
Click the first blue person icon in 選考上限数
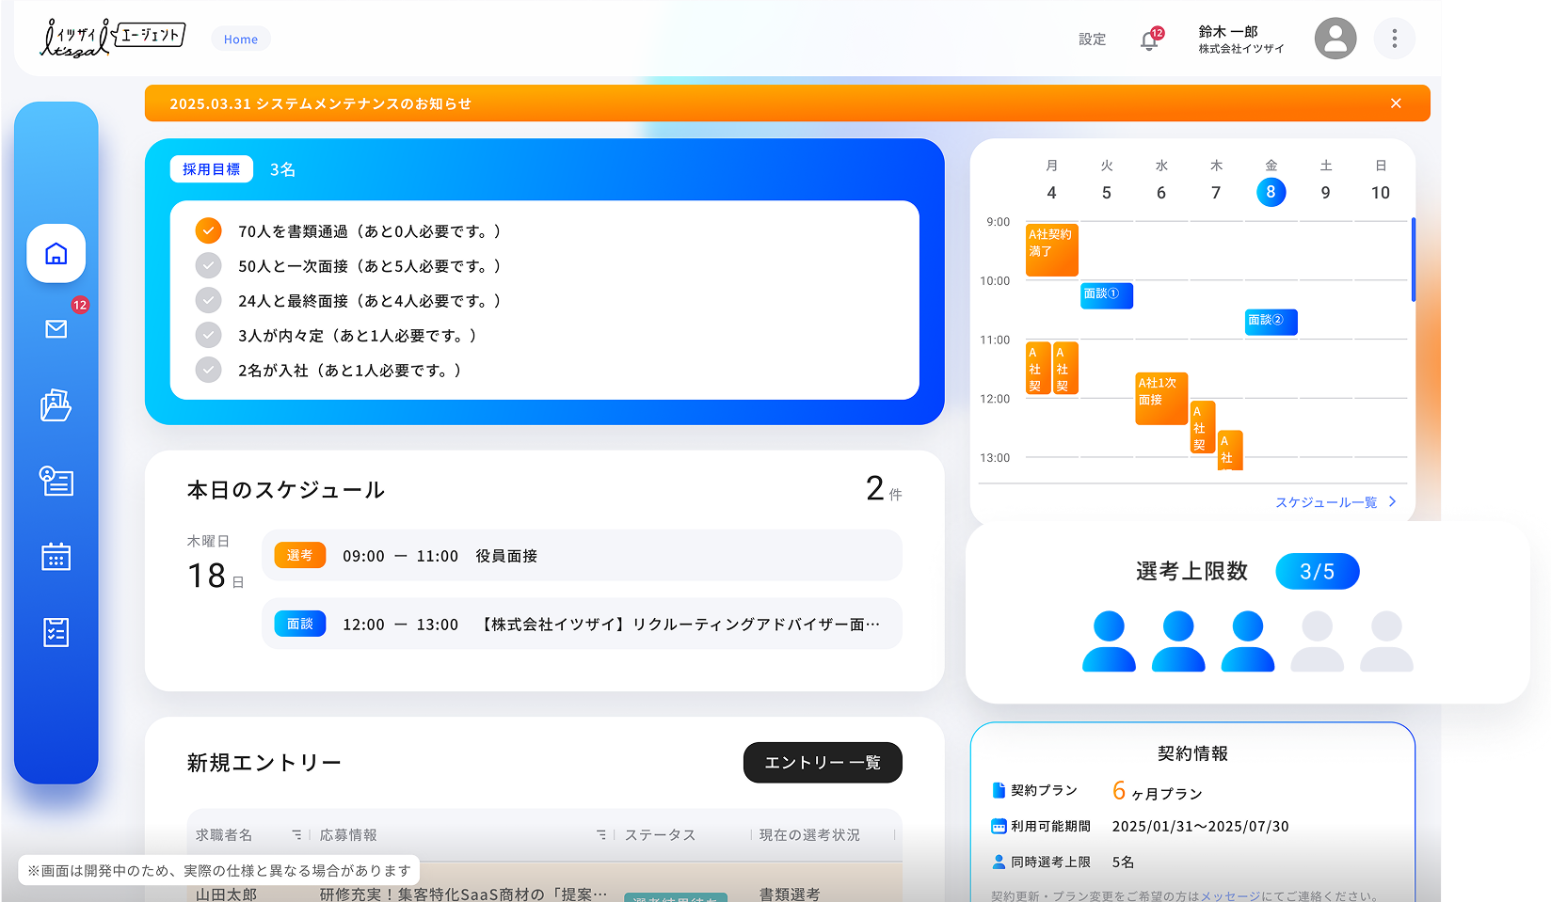tap(1109, 641)
